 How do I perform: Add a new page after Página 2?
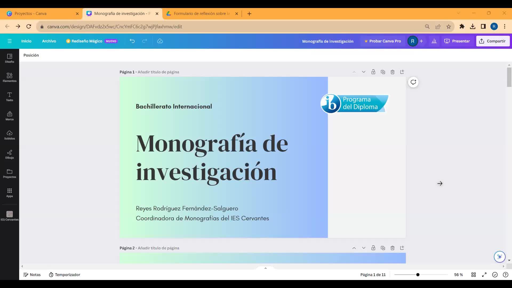click(x=402, y=248)
